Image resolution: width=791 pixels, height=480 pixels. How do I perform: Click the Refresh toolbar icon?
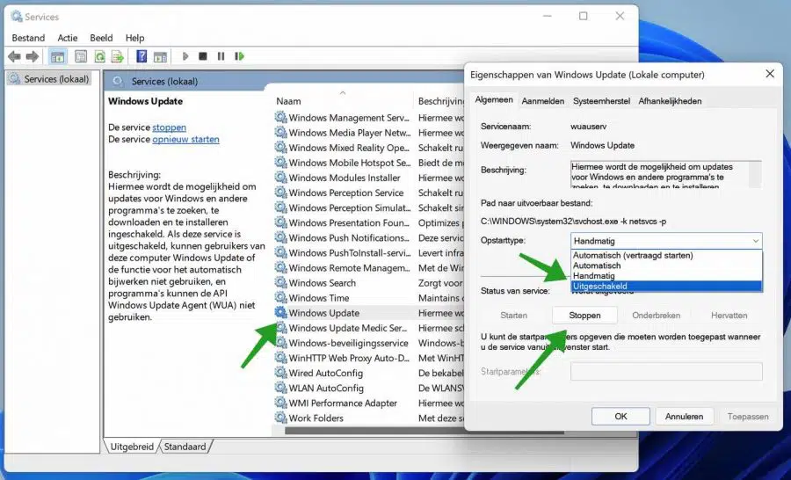click(x=99, y=56)
